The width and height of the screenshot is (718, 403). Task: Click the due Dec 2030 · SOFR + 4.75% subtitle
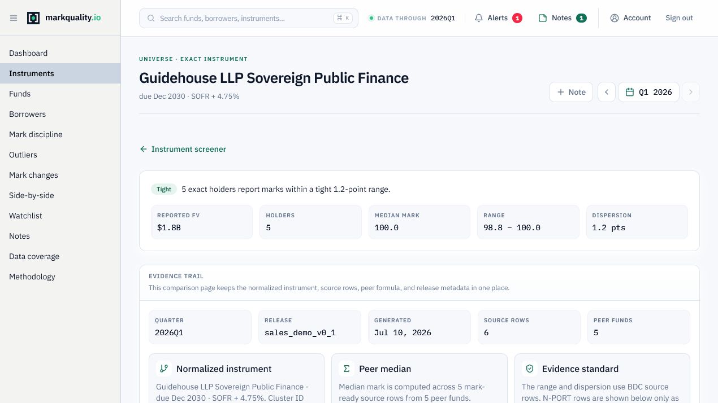tap(189, 97)
